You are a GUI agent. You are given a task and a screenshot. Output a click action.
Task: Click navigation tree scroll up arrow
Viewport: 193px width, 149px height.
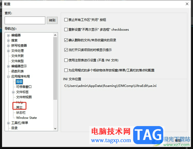pos(55,35)
